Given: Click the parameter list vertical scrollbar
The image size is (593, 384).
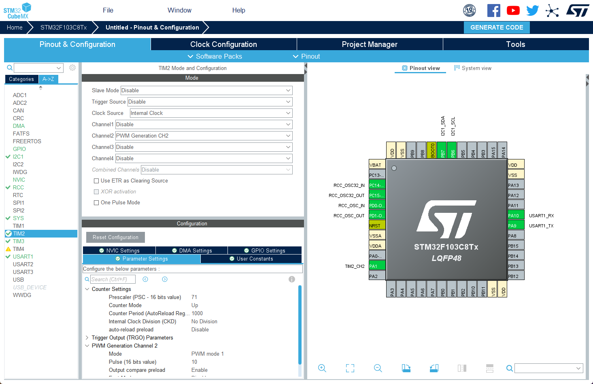Looking at the screenshot, I should click(x=300, y=325).
